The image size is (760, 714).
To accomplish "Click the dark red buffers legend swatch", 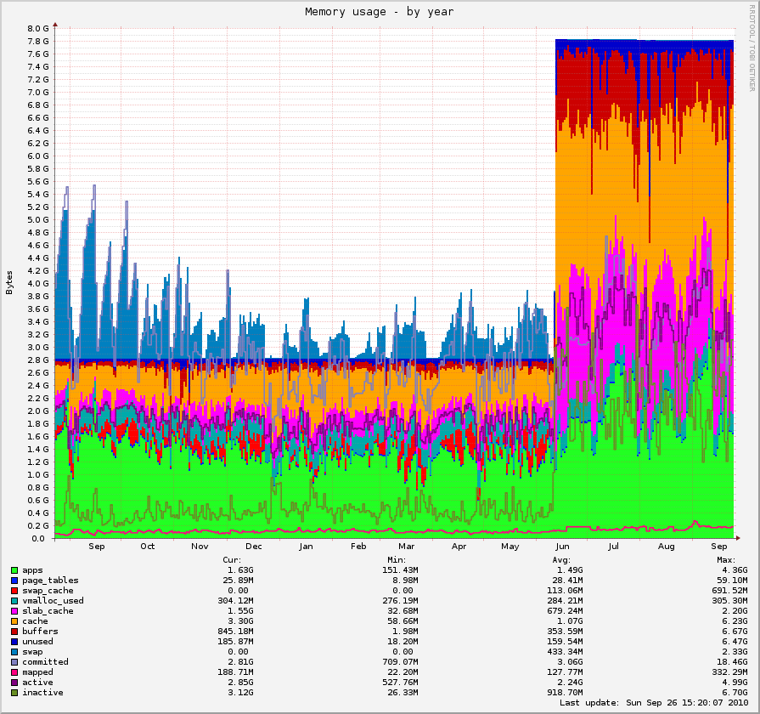I will (14, 632).
